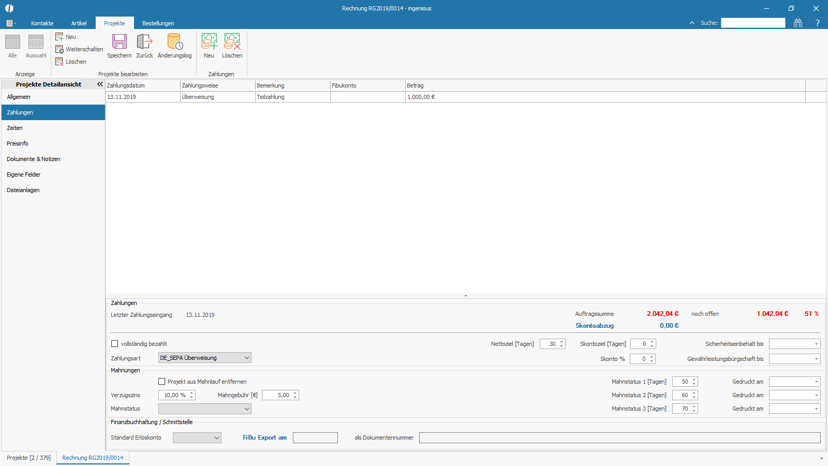Open the Mahnstatus dropdown
Screen dimensions: 828x466
tap(246, 409)
